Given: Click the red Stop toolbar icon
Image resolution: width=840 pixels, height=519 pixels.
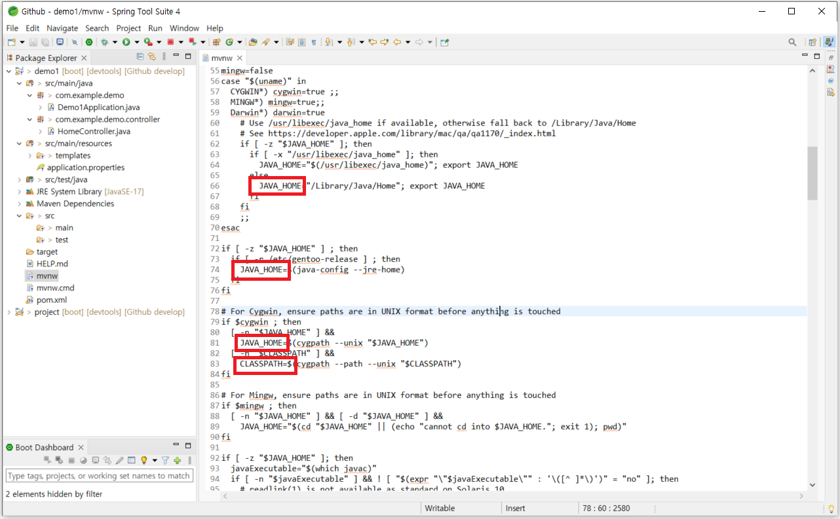Looking at the screenshot, I should pos(170,42).
